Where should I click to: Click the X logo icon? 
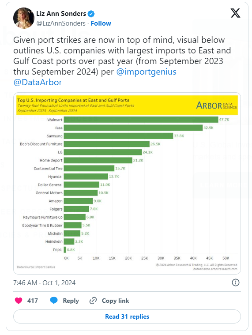click(235, 13)
